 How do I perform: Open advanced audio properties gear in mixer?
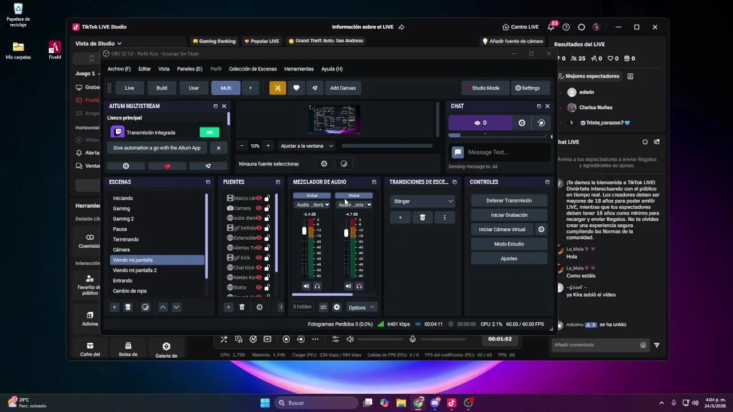pyautogui.click(x=337, y=307)
